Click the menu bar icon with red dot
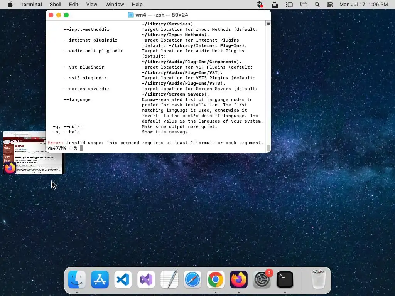 [260, 5]
